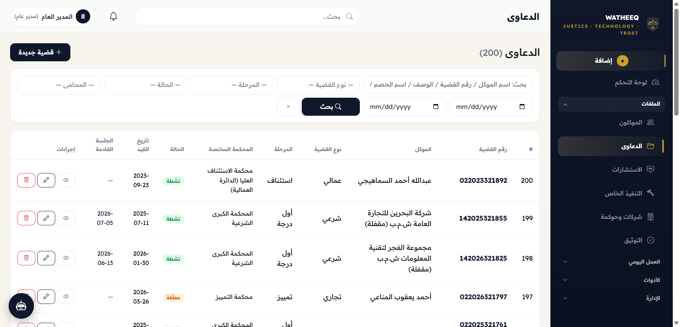Open التوثيق page

coord(611,240)
